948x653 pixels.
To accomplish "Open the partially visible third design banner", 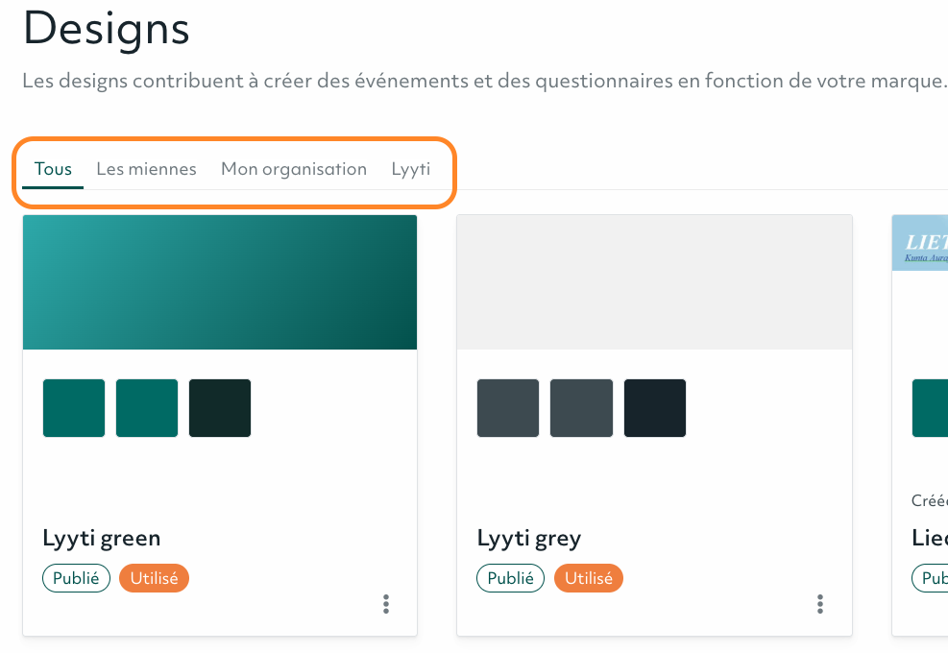I will 920,243.
